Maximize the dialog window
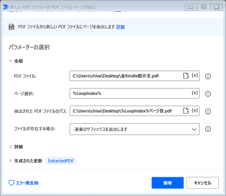Viewport: 226px width, 196px height. [204, 7]
